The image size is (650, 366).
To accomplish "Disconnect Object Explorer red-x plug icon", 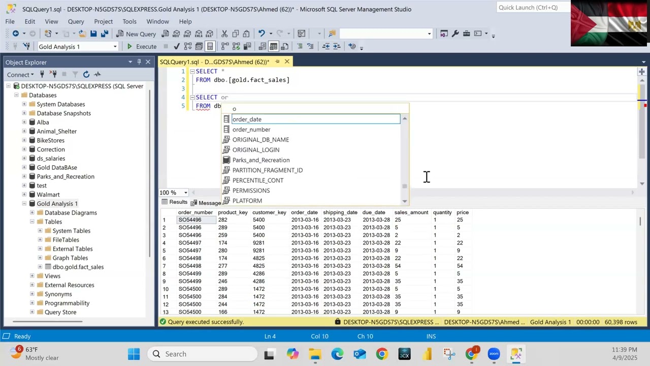I will tap(53, 74).
